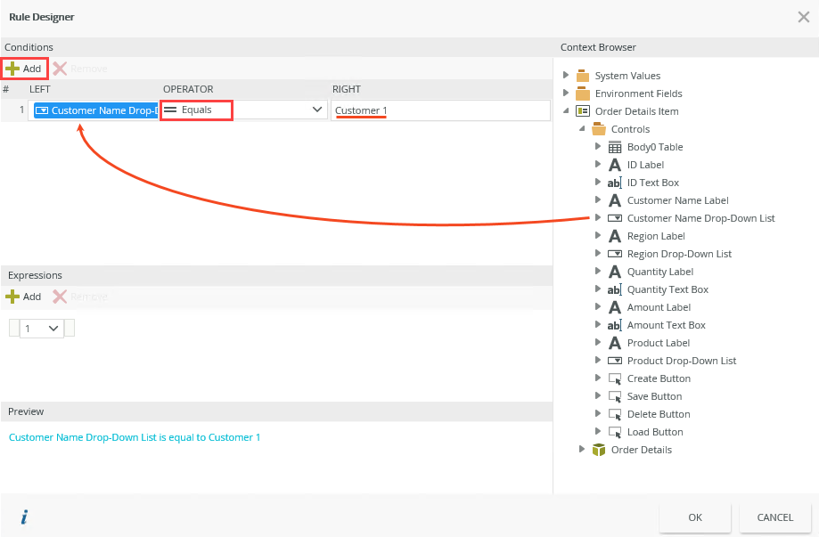Image resolution: width=819 pixels, height=537 pixels.
Task: Click the Customer 1 right value field
Action: click(x=440, y=110)
